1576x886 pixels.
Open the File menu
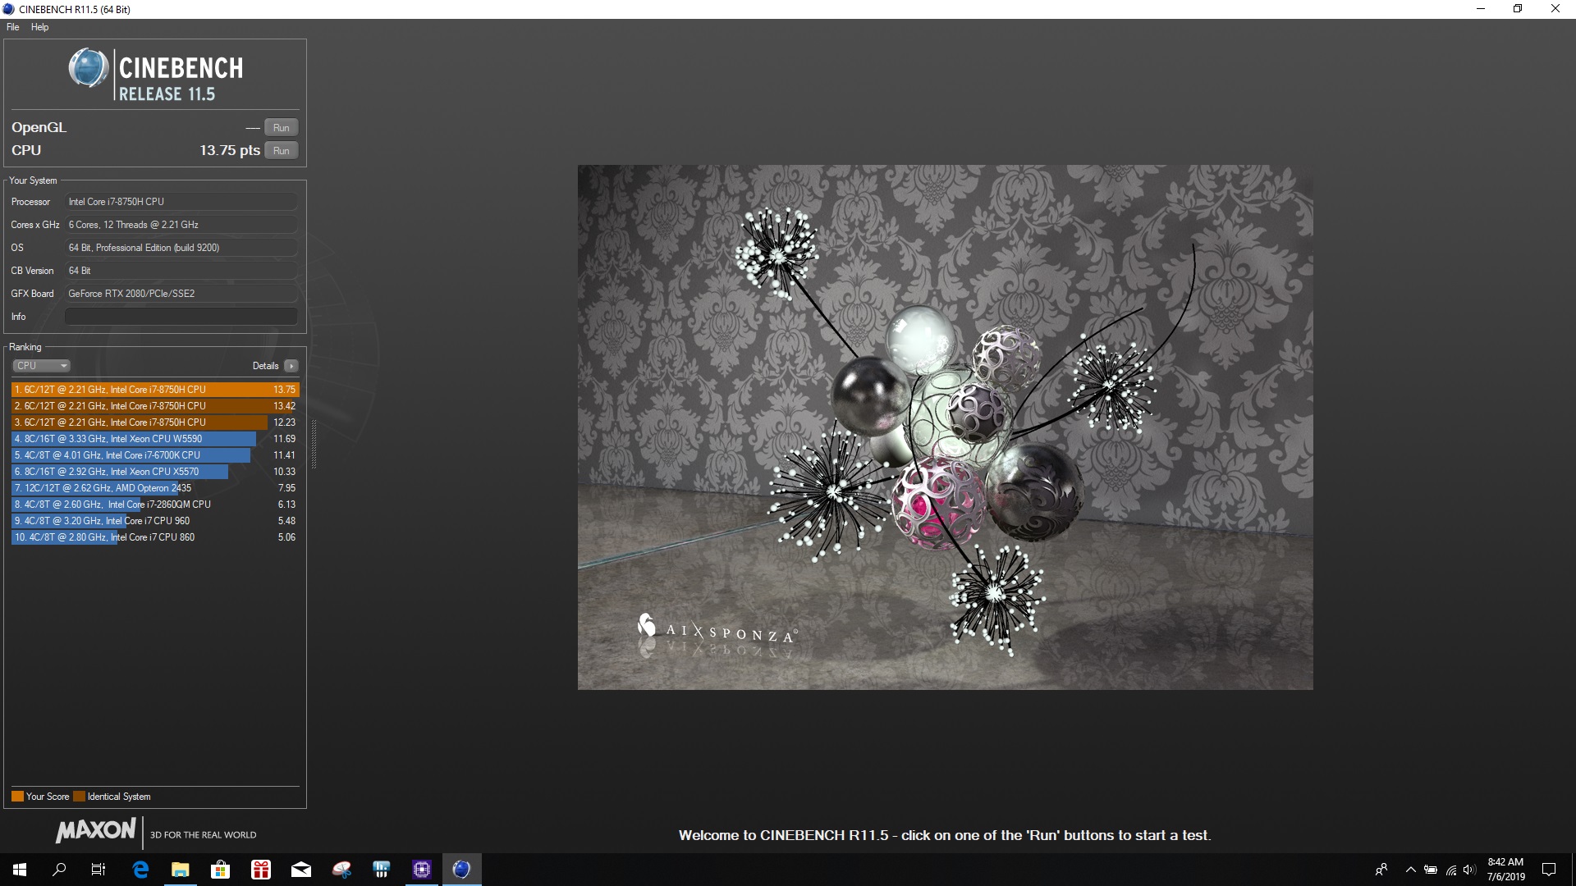(x=12, y=27)
